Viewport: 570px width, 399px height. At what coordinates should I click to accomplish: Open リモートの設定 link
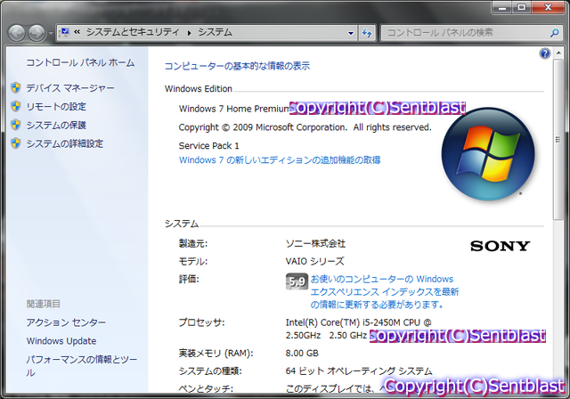56,107
